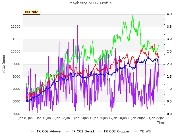Screen dimensions: 182x137
Task: Click the green series peak near 13000
Action: pyautogui.click(x=133, y=15)
